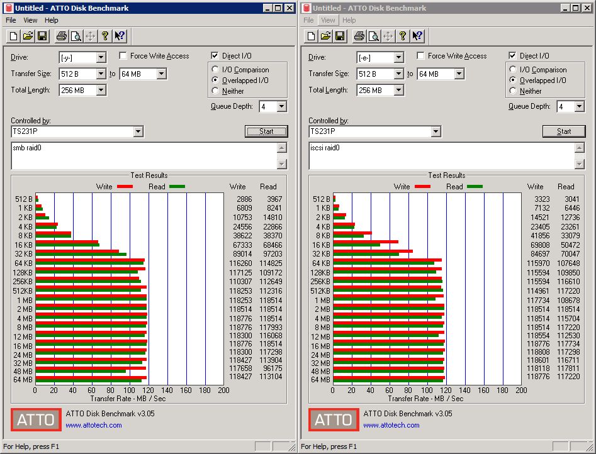This screenshot has width=596, height=454.
Task: Click left window title bar app icon
Action: (x=9, y=8)
